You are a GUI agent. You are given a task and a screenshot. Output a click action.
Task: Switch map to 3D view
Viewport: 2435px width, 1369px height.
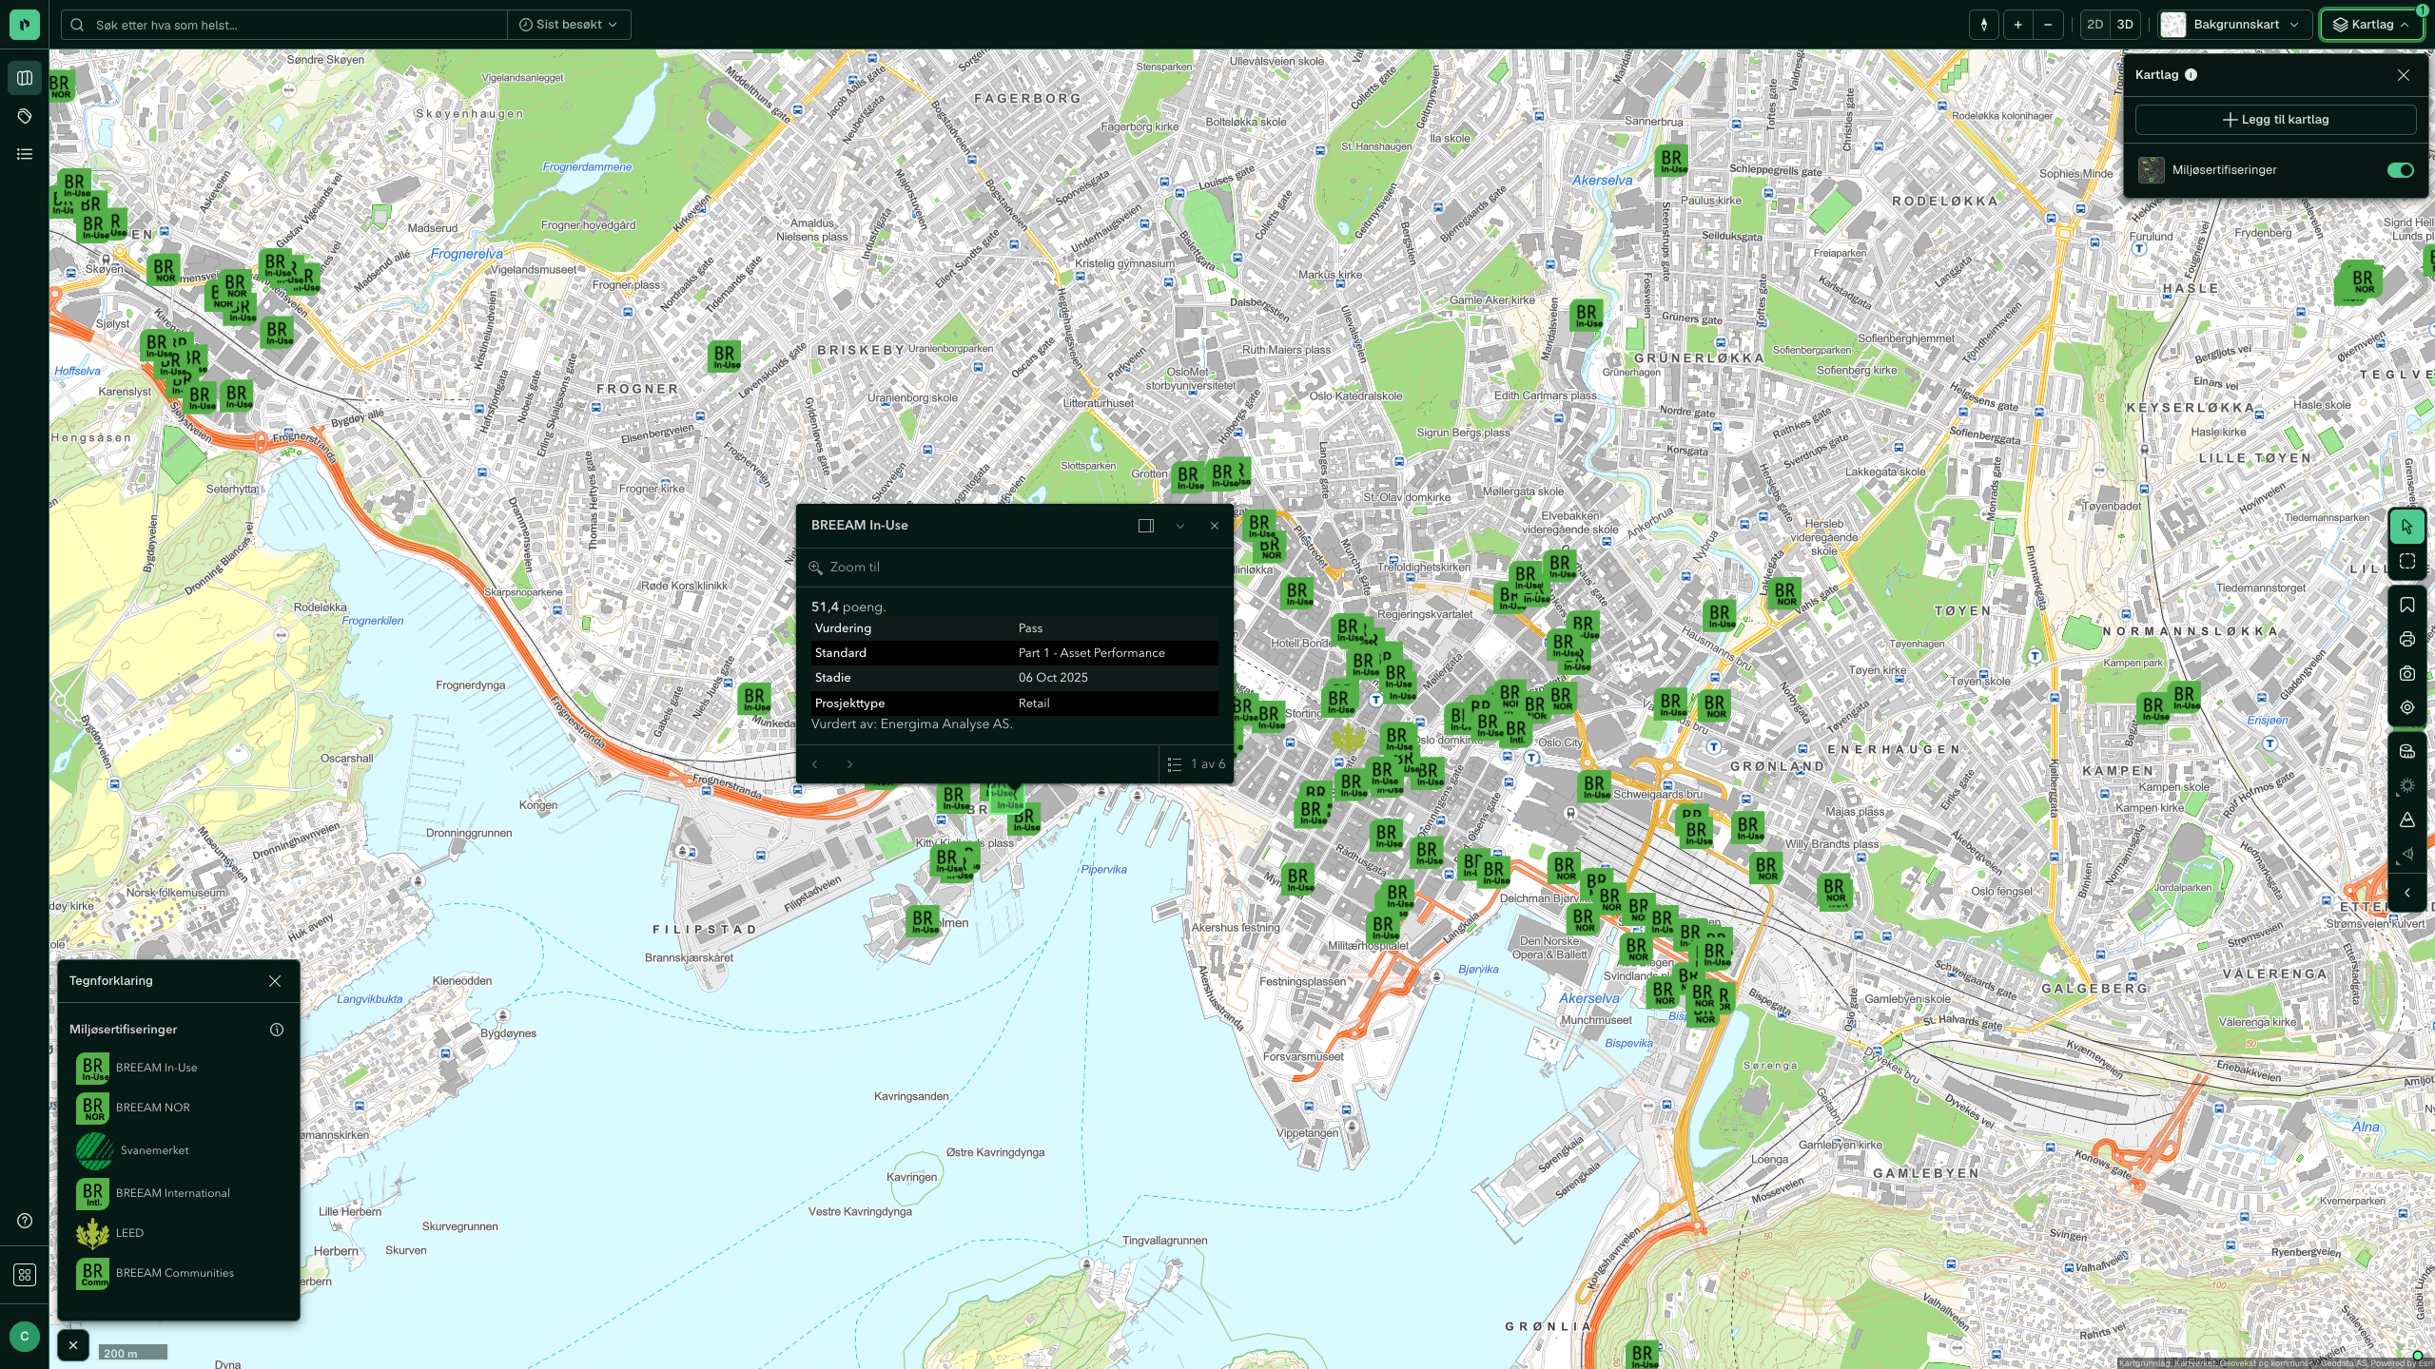[2125, 25]
